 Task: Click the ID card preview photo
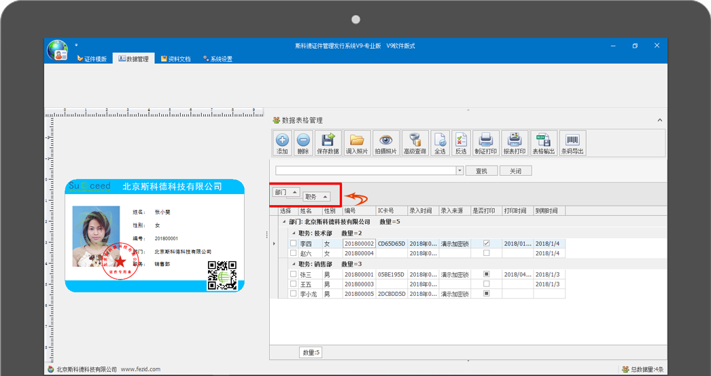pyautogui.click(x=96, y=236)
